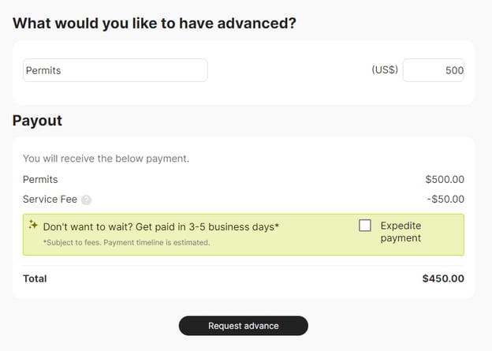Click the "Expedite payment" label text
This screenshot has width=492, height=351.
pos(401,231)
